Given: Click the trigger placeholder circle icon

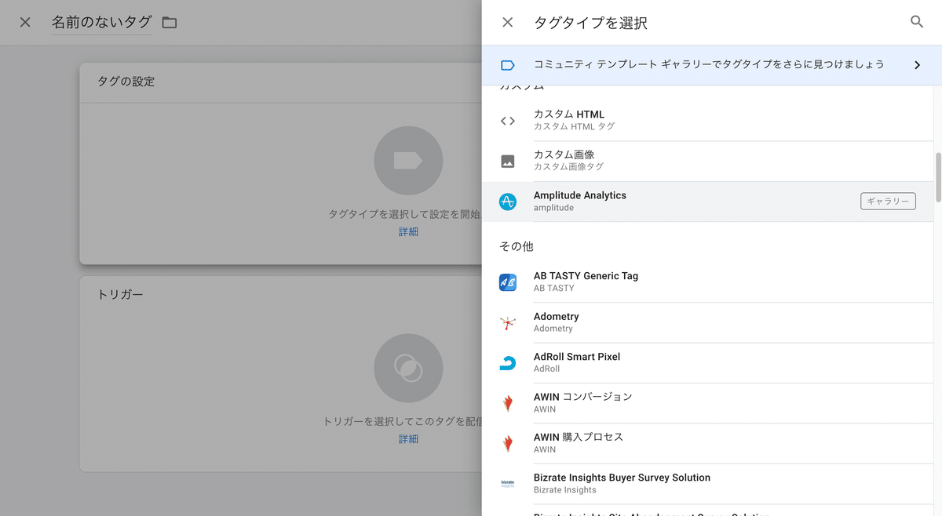Looking at the screenshot, I should (x=408, y=369).
